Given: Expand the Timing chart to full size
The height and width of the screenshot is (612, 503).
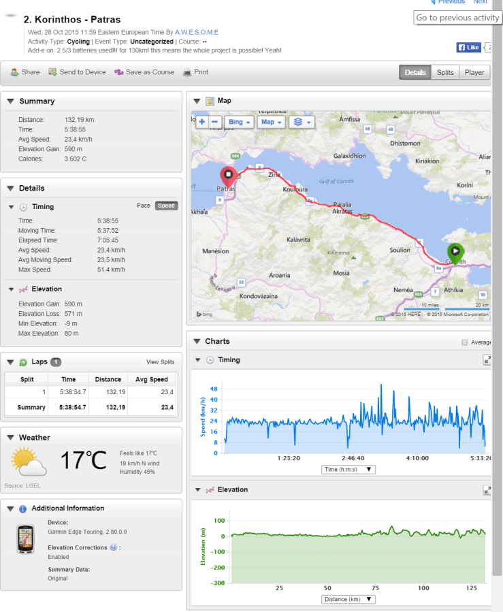Looking at the screenshot, I should [487, 359].
